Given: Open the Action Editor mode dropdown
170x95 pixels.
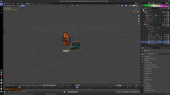Looking at the screenshot, I should [12, 85].
